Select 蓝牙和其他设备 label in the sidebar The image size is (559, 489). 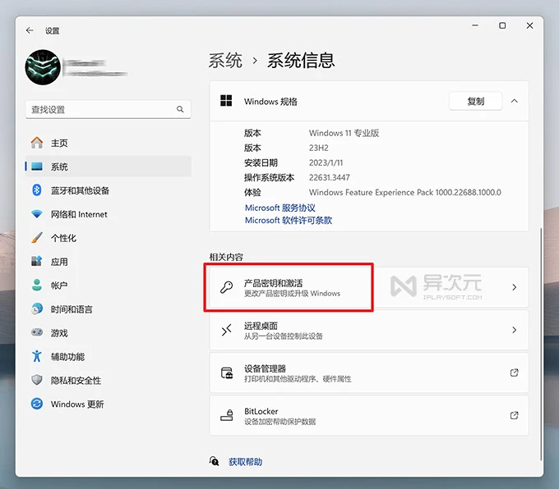point(80,190)
